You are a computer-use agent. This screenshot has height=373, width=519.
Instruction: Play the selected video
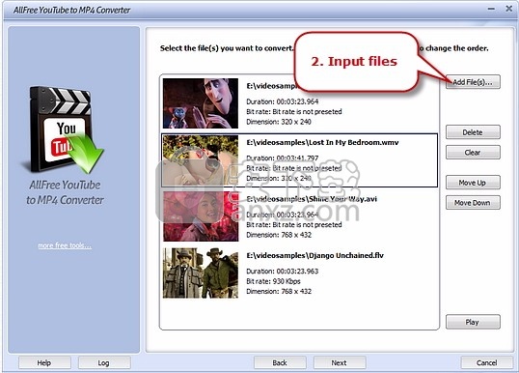(x=473, y=322)
